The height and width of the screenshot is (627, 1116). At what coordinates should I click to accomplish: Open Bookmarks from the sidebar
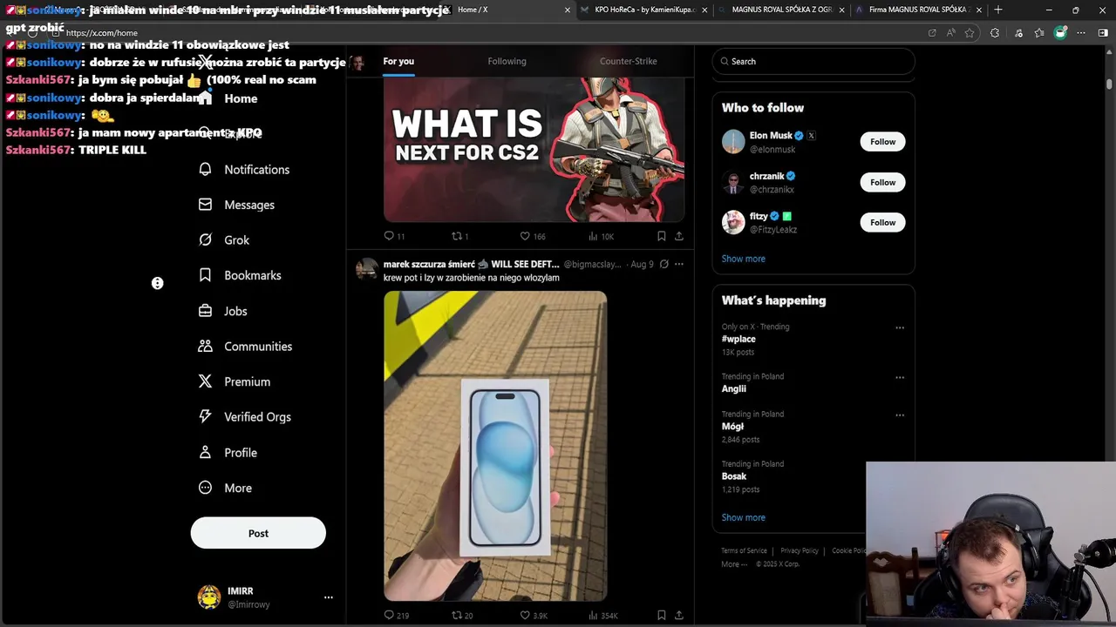240,275
